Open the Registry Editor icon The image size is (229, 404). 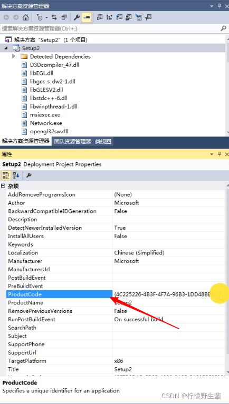(109, 17)
